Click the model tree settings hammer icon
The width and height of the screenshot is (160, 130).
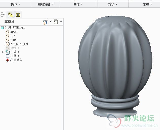point(45,22)
